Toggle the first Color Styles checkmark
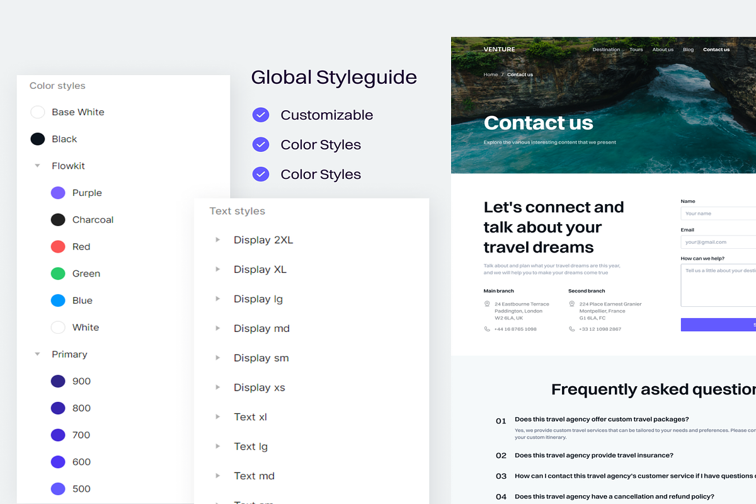 click(x=261, y=145)
